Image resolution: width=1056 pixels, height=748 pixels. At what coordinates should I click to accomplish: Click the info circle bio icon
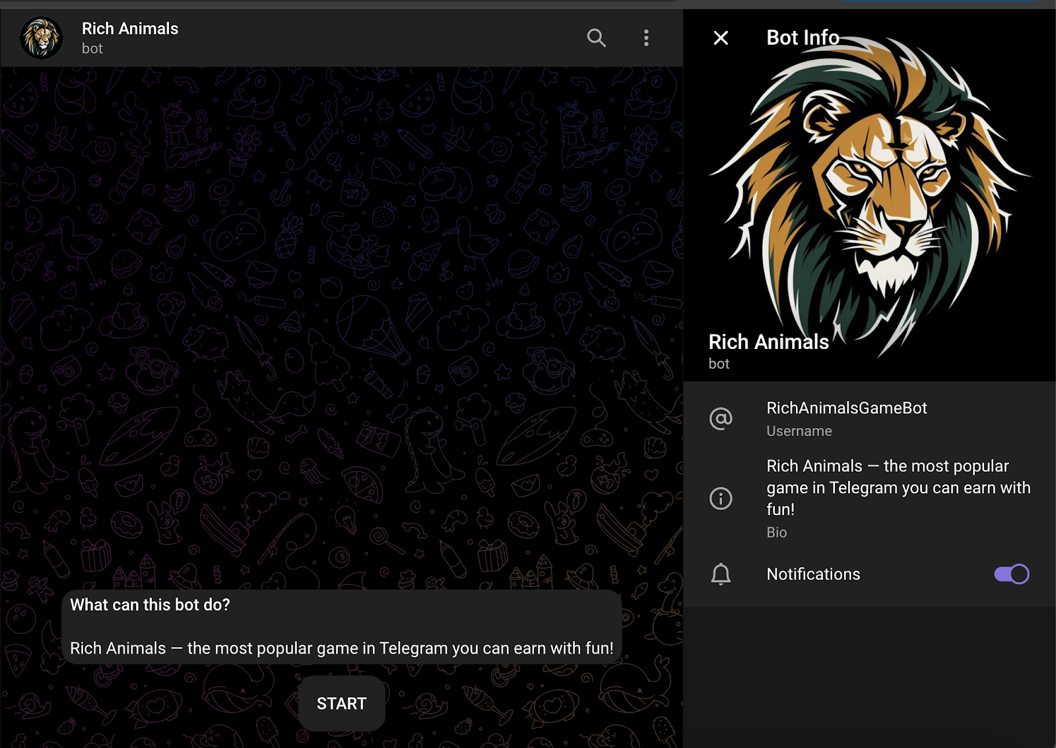tap(721, 498)
